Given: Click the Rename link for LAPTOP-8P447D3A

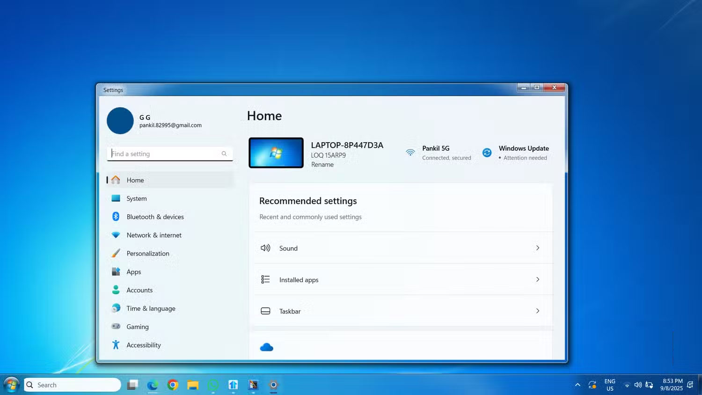Looking at the screenshot, I should [322, 164].
